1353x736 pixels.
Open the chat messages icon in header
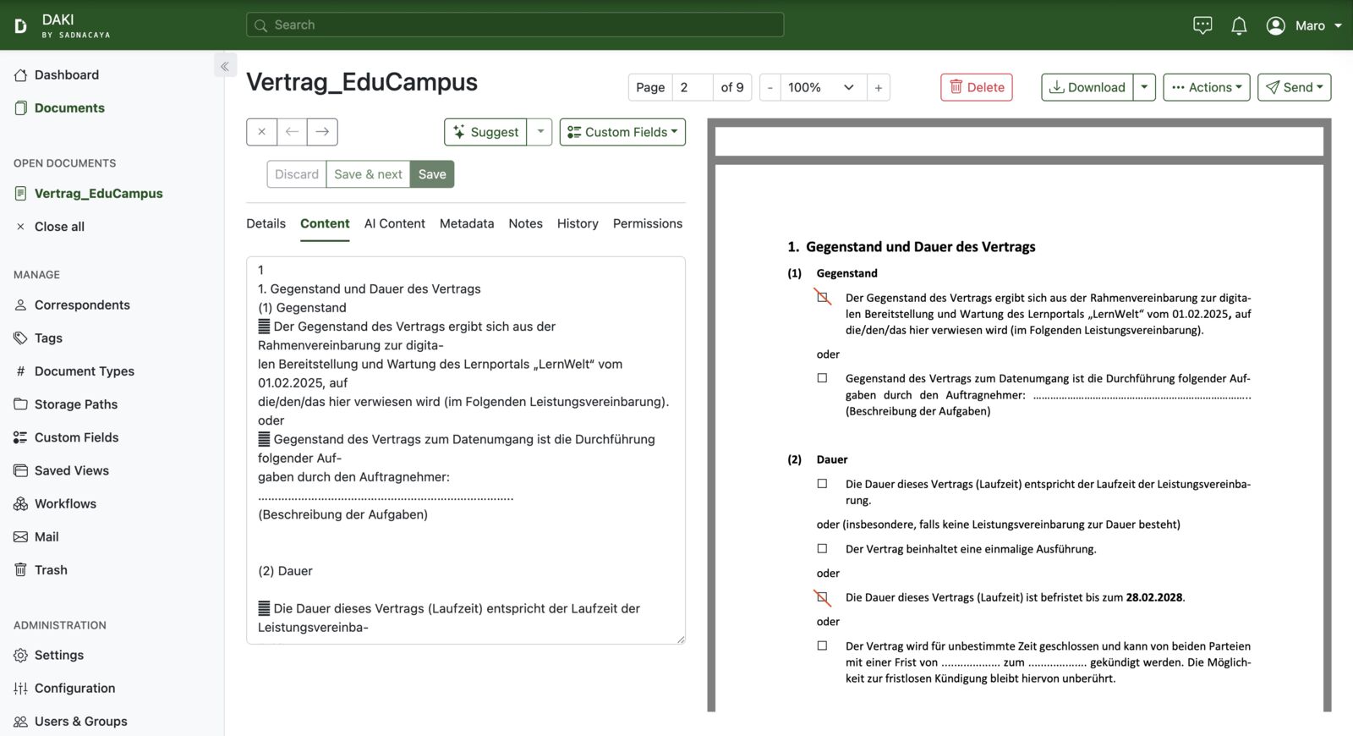point(1202,25)
